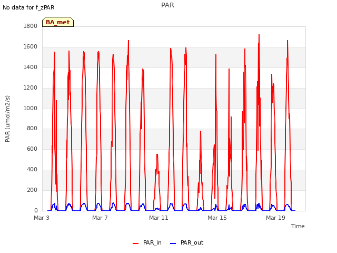Click the y-axis title PAR (umol/m2/s)
Screen dimensions: 337x253
[x=7, y=119]
